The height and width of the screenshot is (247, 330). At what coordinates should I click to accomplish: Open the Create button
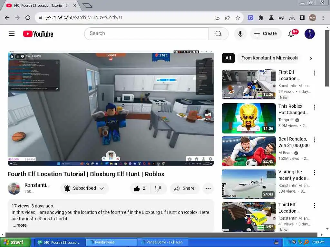pyautogui.click(x=266, y=33)
